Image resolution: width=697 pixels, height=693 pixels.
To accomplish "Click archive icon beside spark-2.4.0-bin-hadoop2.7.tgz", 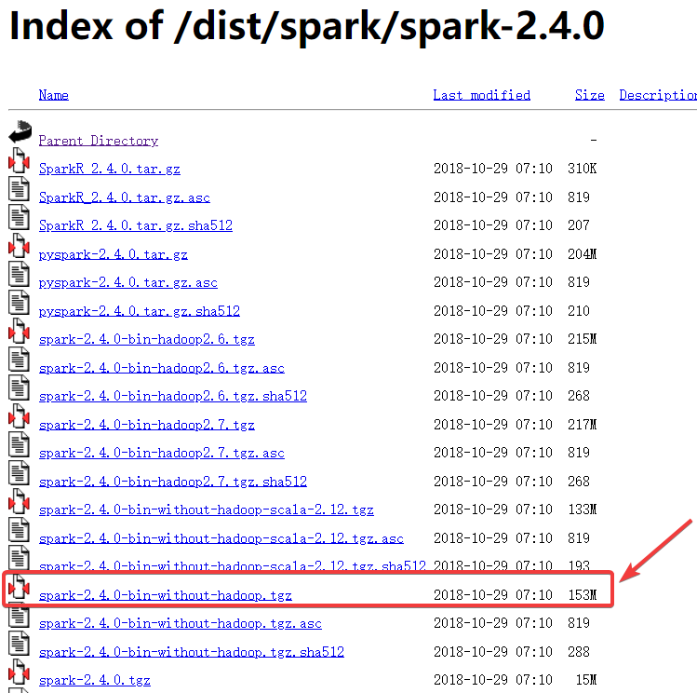I will [x=19, y=416].
